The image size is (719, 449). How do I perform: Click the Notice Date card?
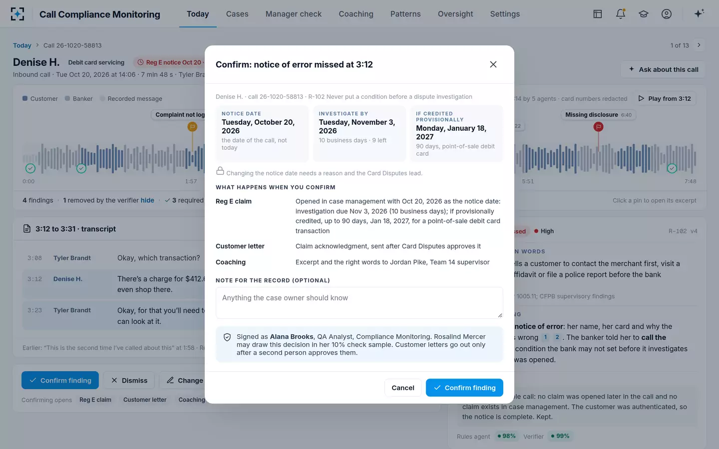262,134
